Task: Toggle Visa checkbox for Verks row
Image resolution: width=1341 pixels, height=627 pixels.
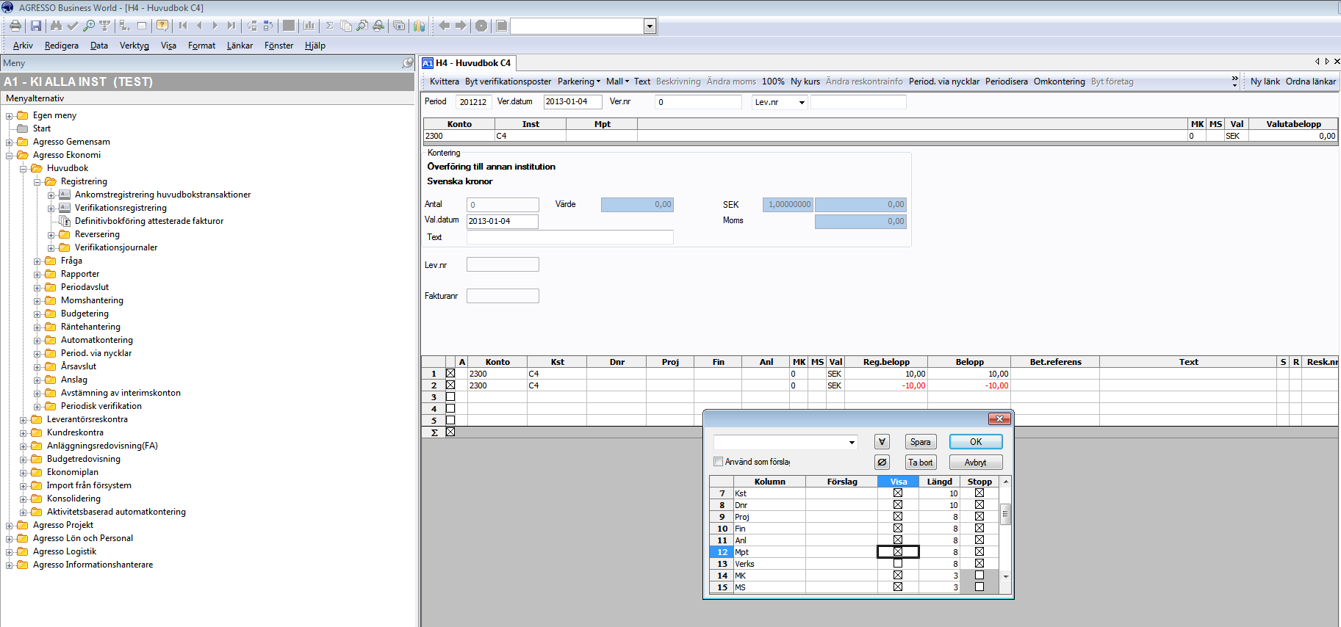Action: point(898,563)
